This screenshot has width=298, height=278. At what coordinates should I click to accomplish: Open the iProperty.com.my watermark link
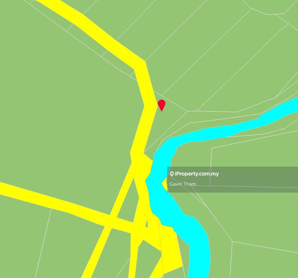tap(197, 174)
